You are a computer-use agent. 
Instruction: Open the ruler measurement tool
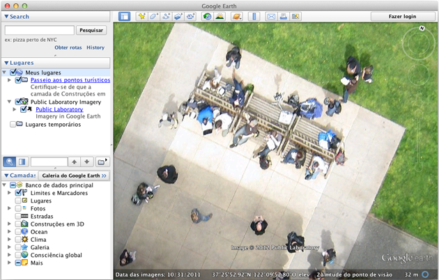click(254, 17)
